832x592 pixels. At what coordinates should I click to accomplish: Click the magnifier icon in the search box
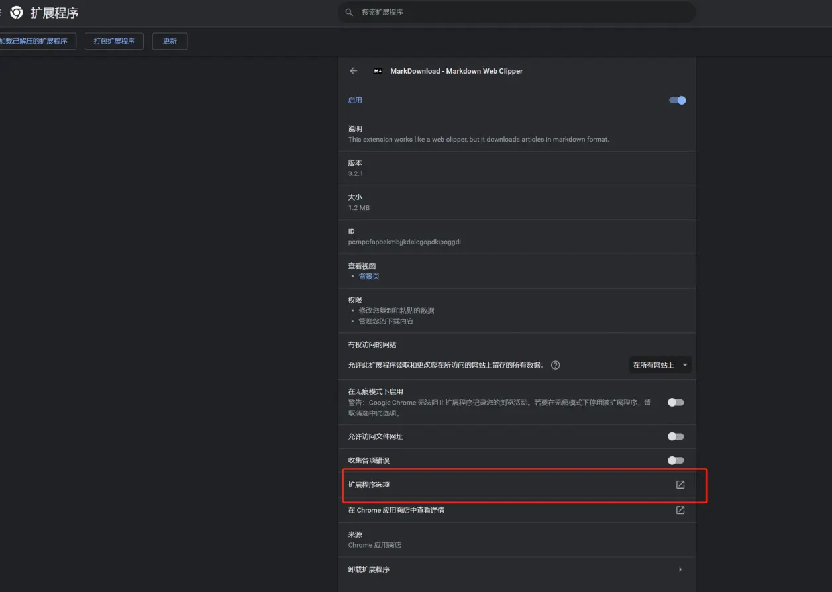click(349, 13)
